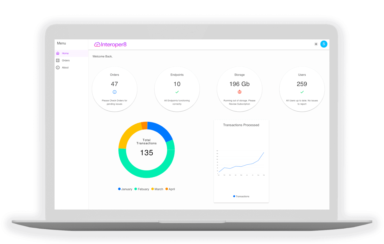Click the Interoper8 cloud logo
384x244 pixels.
pyautogui.click(x=97, y=44)
